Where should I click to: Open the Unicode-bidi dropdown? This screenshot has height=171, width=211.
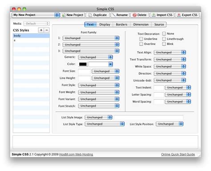[x=170, y=80]
